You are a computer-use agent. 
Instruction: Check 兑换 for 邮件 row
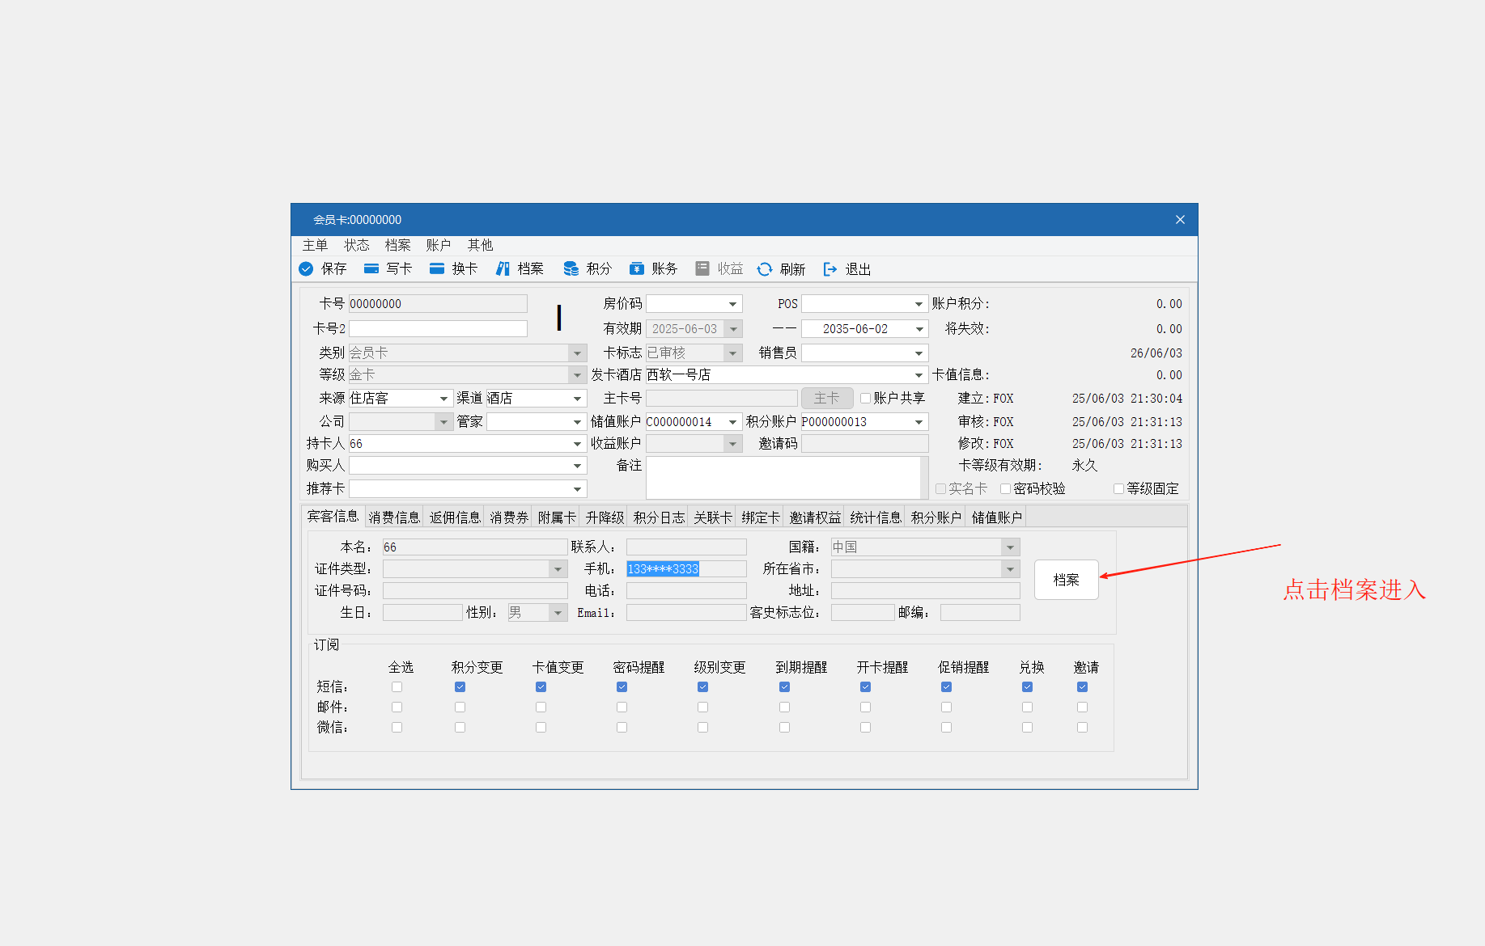[x=1027, y=707]
